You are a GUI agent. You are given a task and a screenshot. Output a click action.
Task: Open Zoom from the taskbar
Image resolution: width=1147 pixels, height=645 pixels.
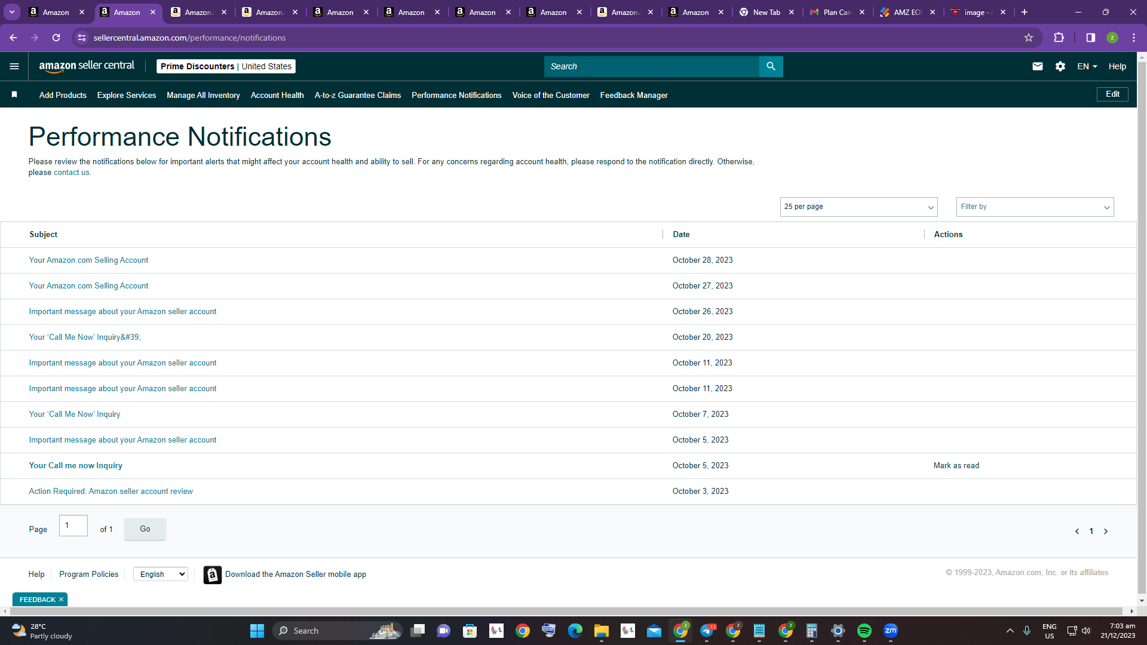point(891,631)
